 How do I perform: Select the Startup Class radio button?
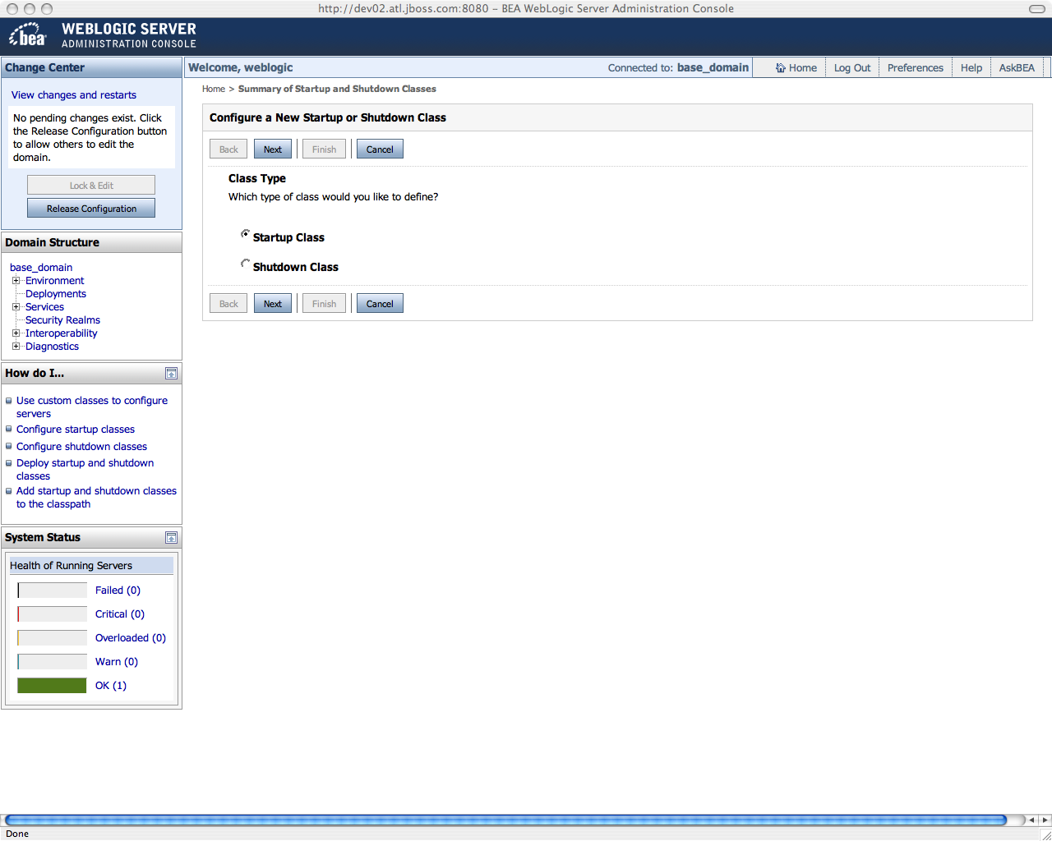[245, 234]
